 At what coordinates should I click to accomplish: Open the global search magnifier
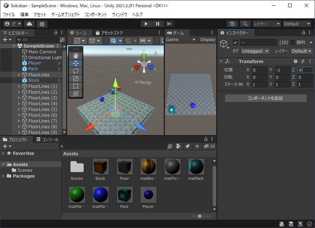(245, 24)
